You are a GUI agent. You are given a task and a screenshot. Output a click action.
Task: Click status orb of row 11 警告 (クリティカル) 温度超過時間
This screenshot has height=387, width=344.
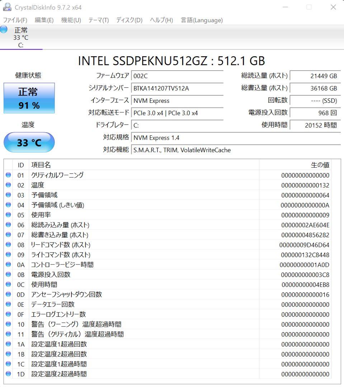point(8,334)
